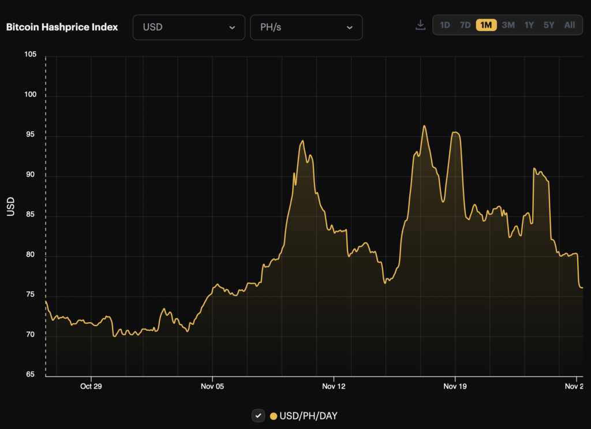Click the download chart data icon
Image resolution: width=591 pixels, height=429 pixels.
[x=420, y=25]
